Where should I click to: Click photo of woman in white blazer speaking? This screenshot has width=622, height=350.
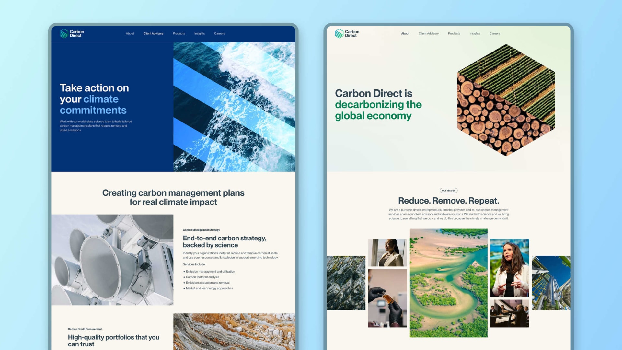510,268
